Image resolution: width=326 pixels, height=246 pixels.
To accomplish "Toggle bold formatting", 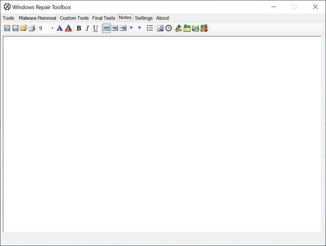I will [79, 28].
